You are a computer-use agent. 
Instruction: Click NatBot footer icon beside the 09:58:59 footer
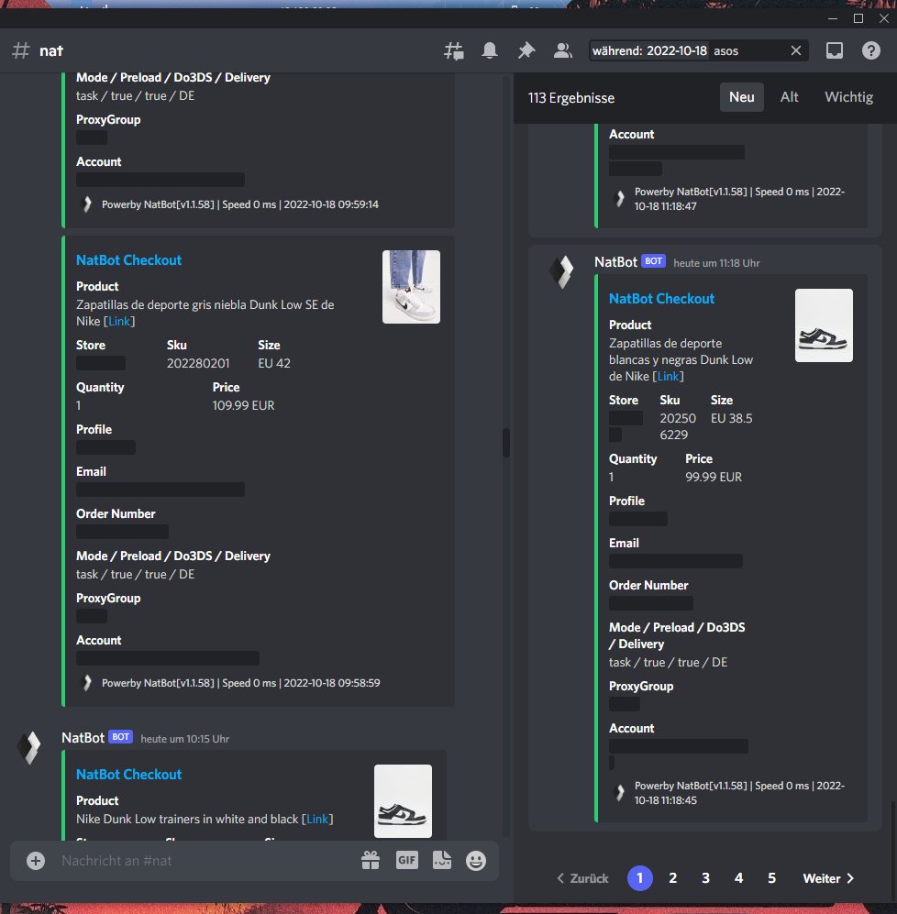tap(87, 683)
